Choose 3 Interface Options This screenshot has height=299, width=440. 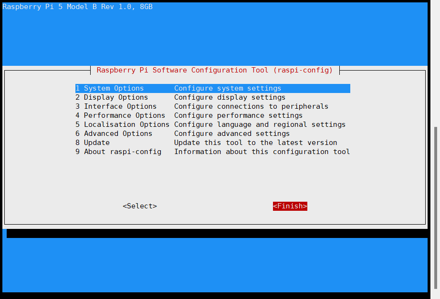tap(212, 106)
